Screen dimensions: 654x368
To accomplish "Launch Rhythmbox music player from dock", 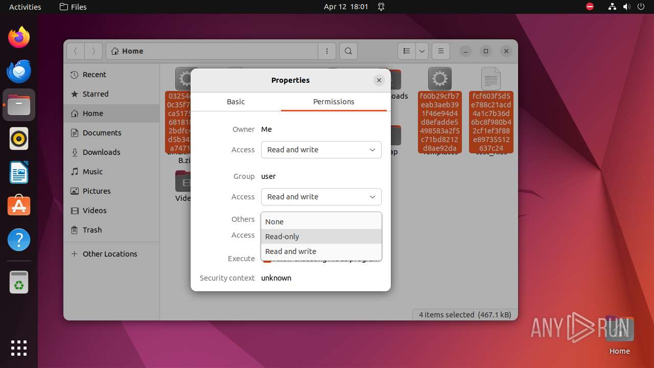I will click(19, 139).
